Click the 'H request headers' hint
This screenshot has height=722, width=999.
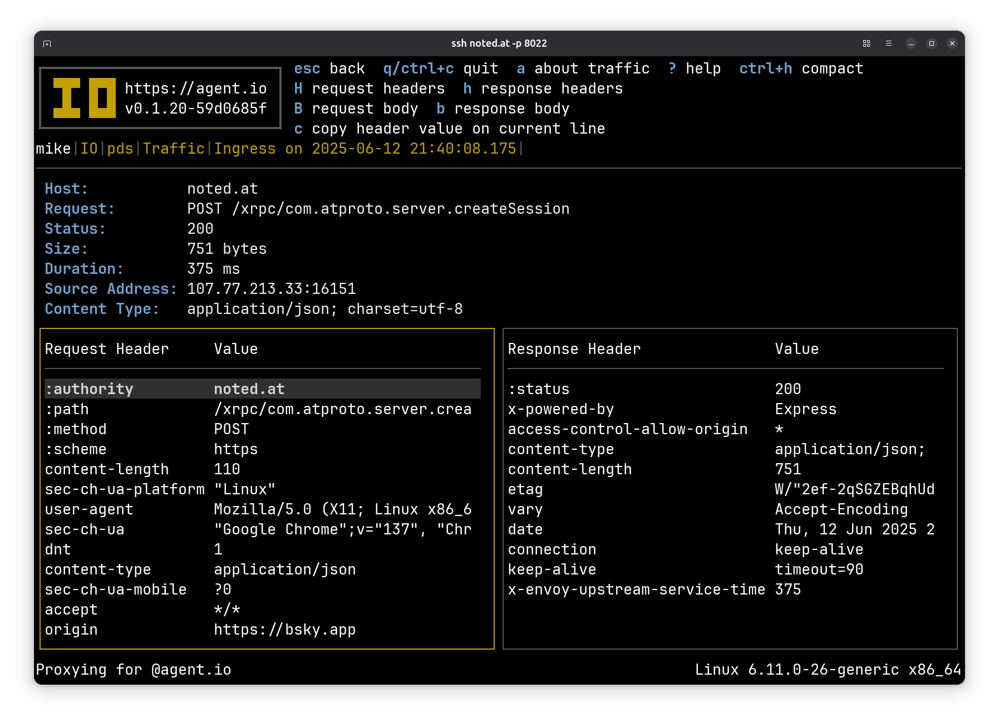[370, 89]
